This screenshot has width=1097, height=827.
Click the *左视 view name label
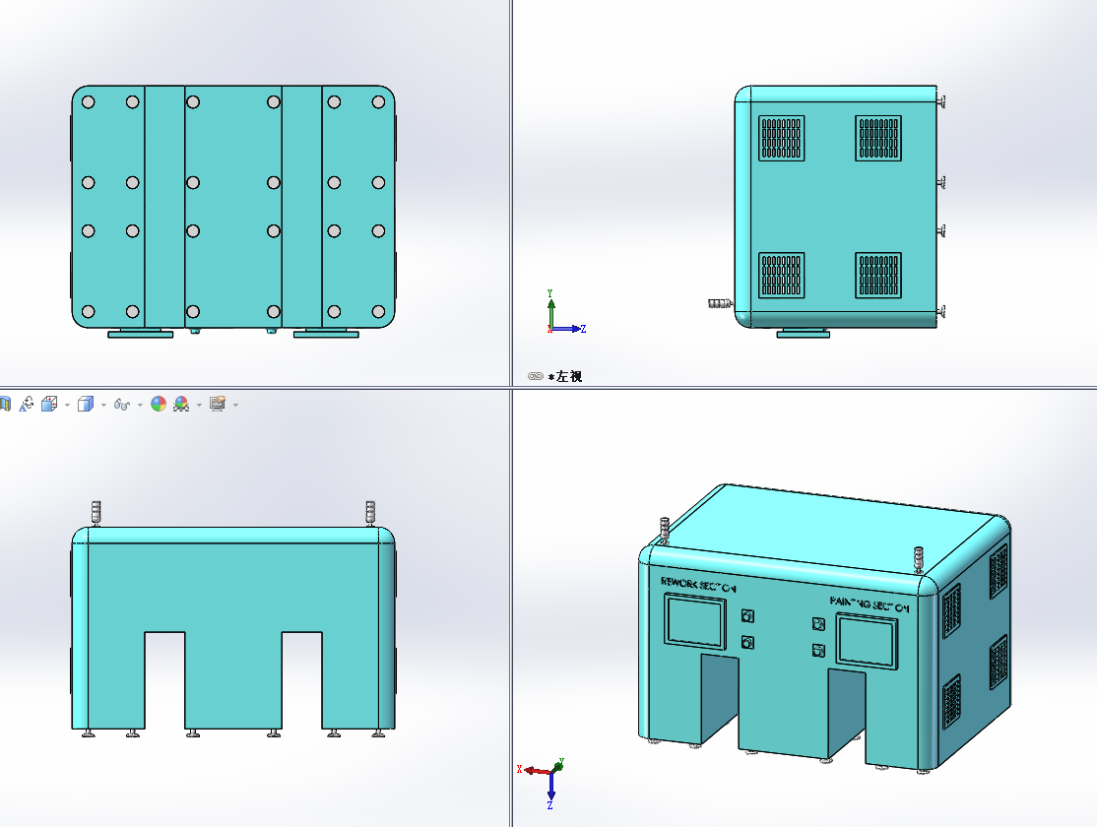click(x=565, y=376)
